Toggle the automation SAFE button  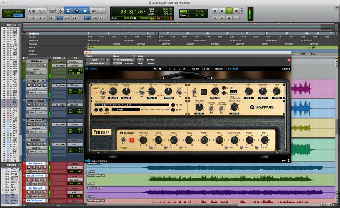pos(140,64)
